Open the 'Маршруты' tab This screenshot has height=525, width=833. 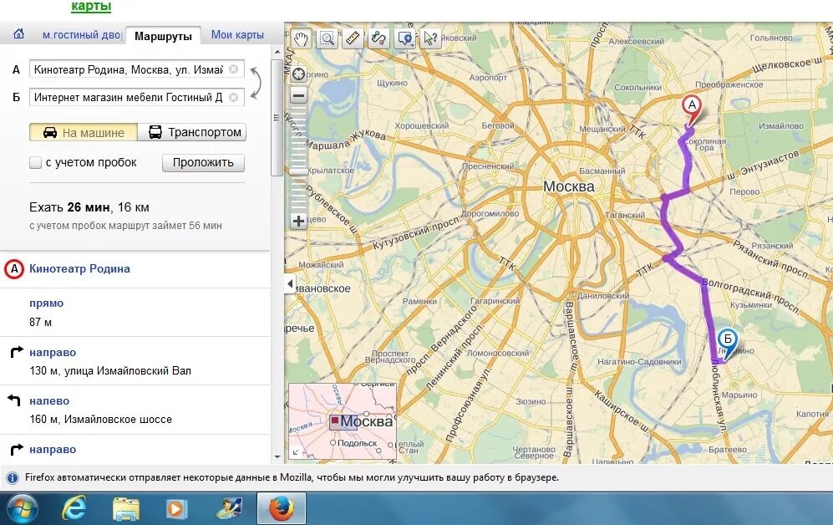(x=163, y=36)
